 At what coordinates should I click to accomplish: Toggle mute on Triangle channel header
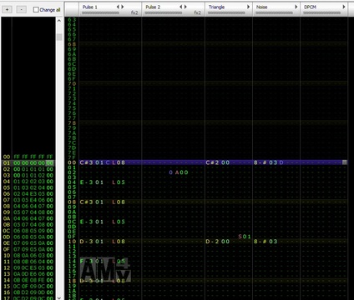216,7
